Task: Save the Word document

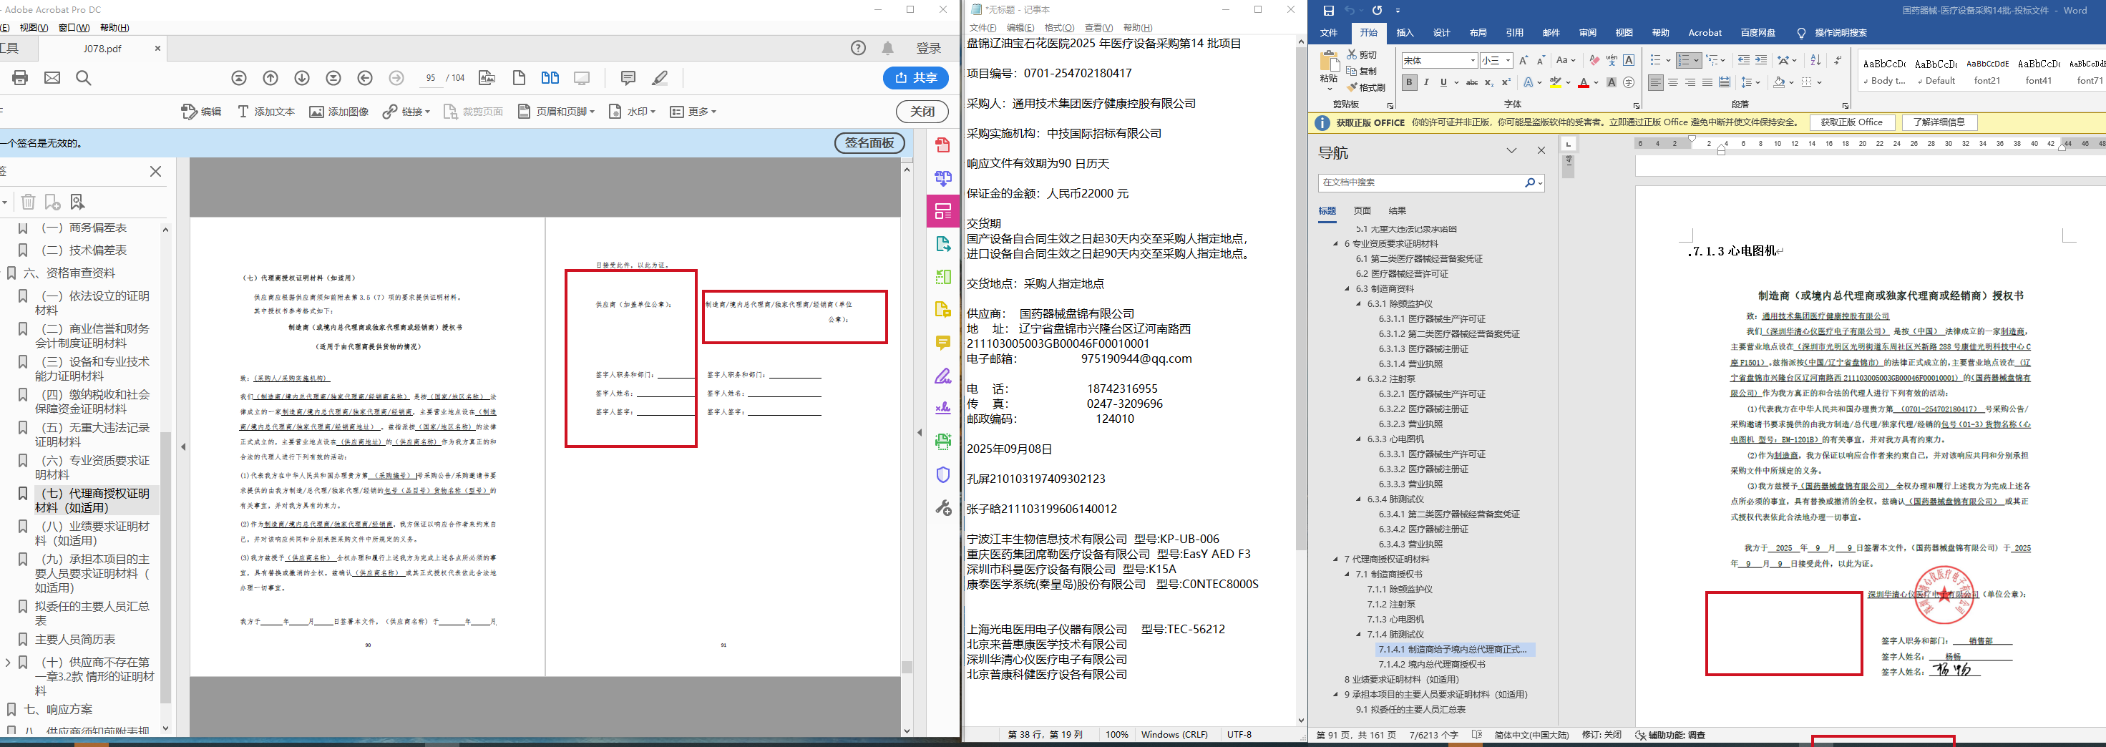Action: pyautogui.click(x=1329, y=11)
